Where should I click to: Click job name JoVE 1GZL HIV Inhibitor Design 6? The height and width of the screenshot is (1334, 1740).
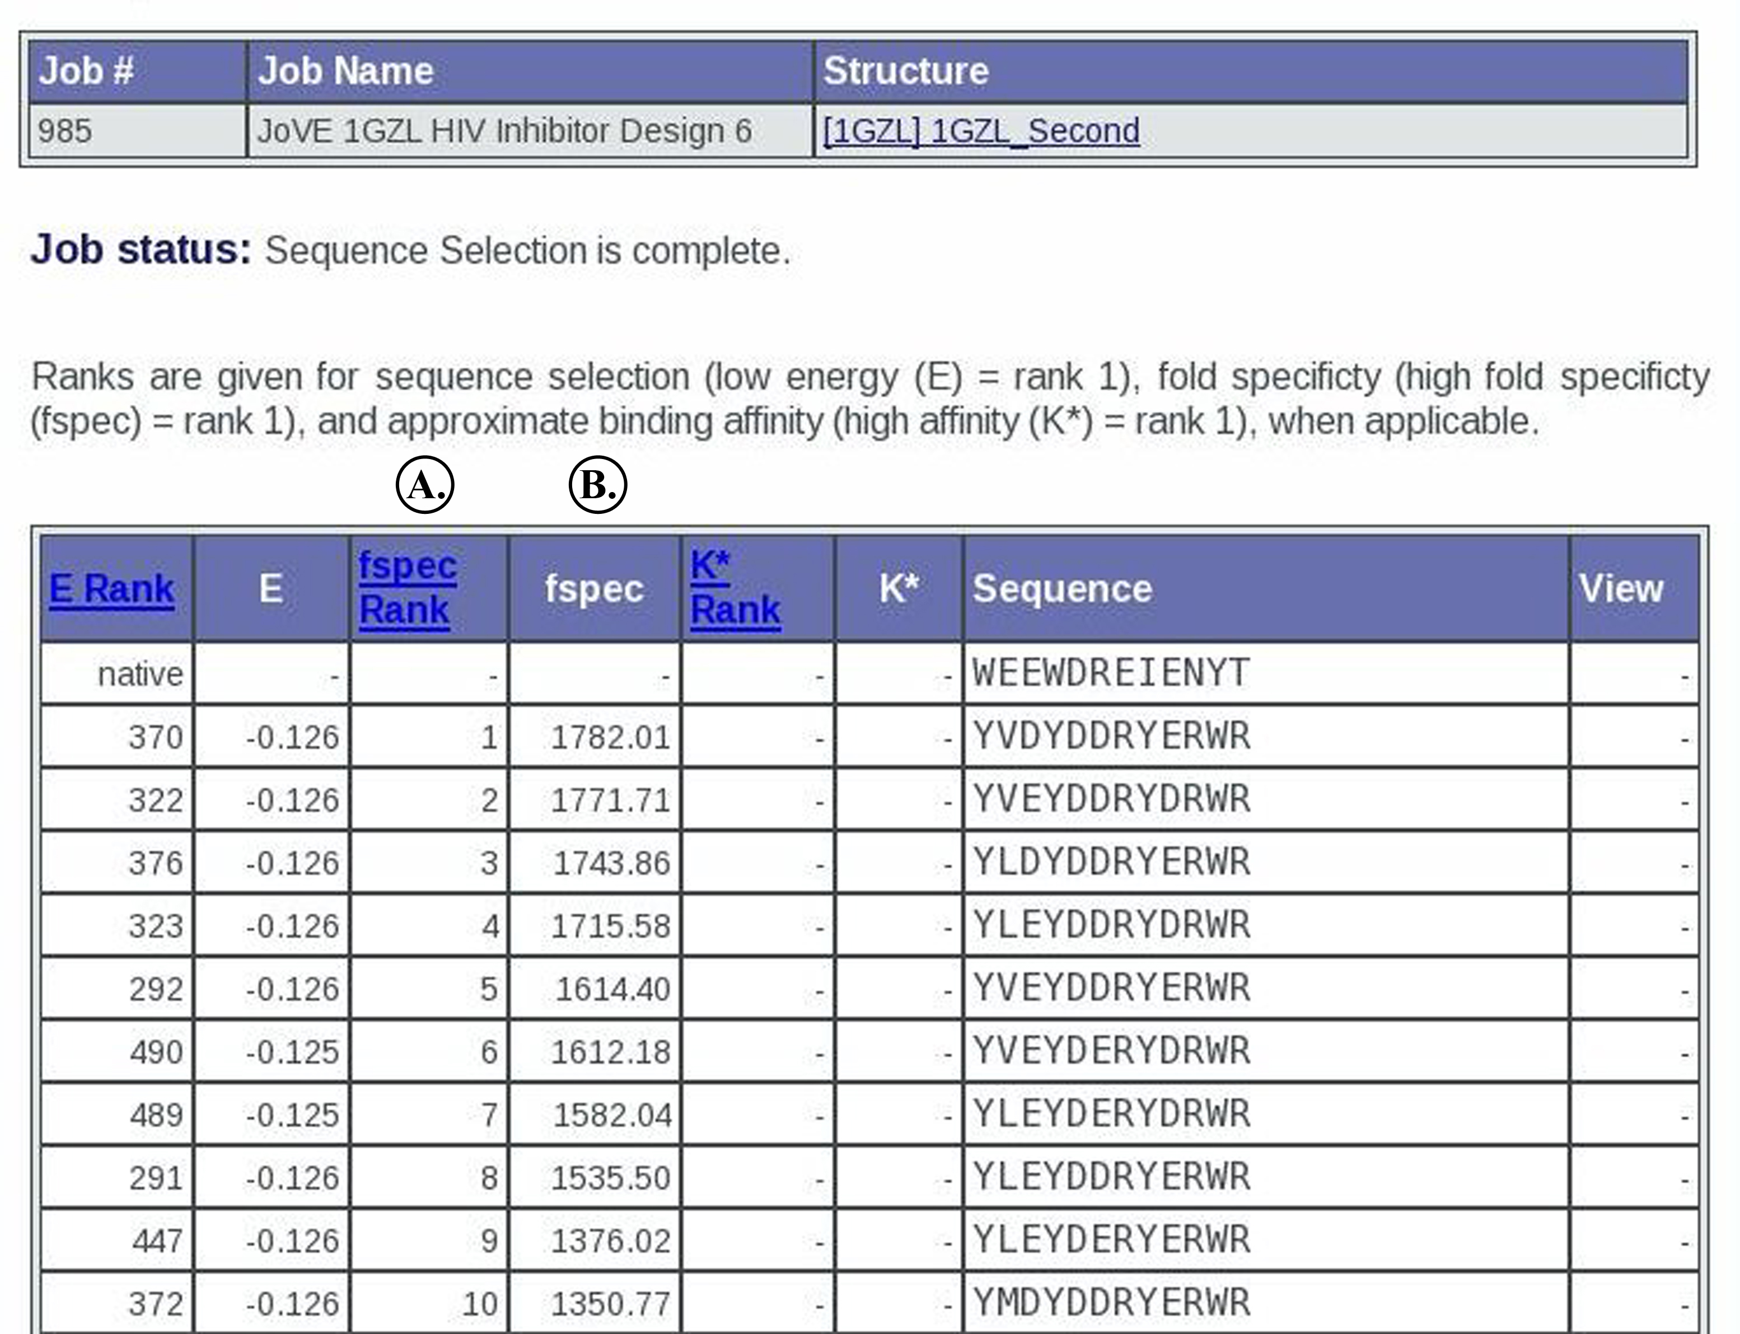pyautogui.click(x=503, y=131)
